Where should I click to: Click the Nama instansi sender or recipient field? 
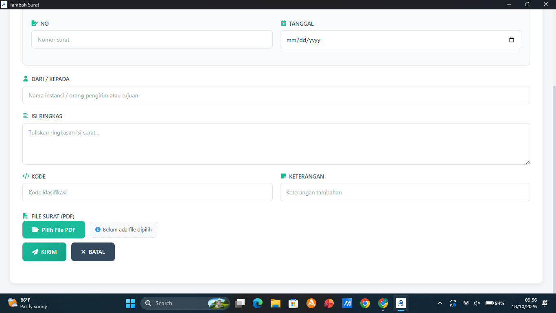(x=276, y=95)
